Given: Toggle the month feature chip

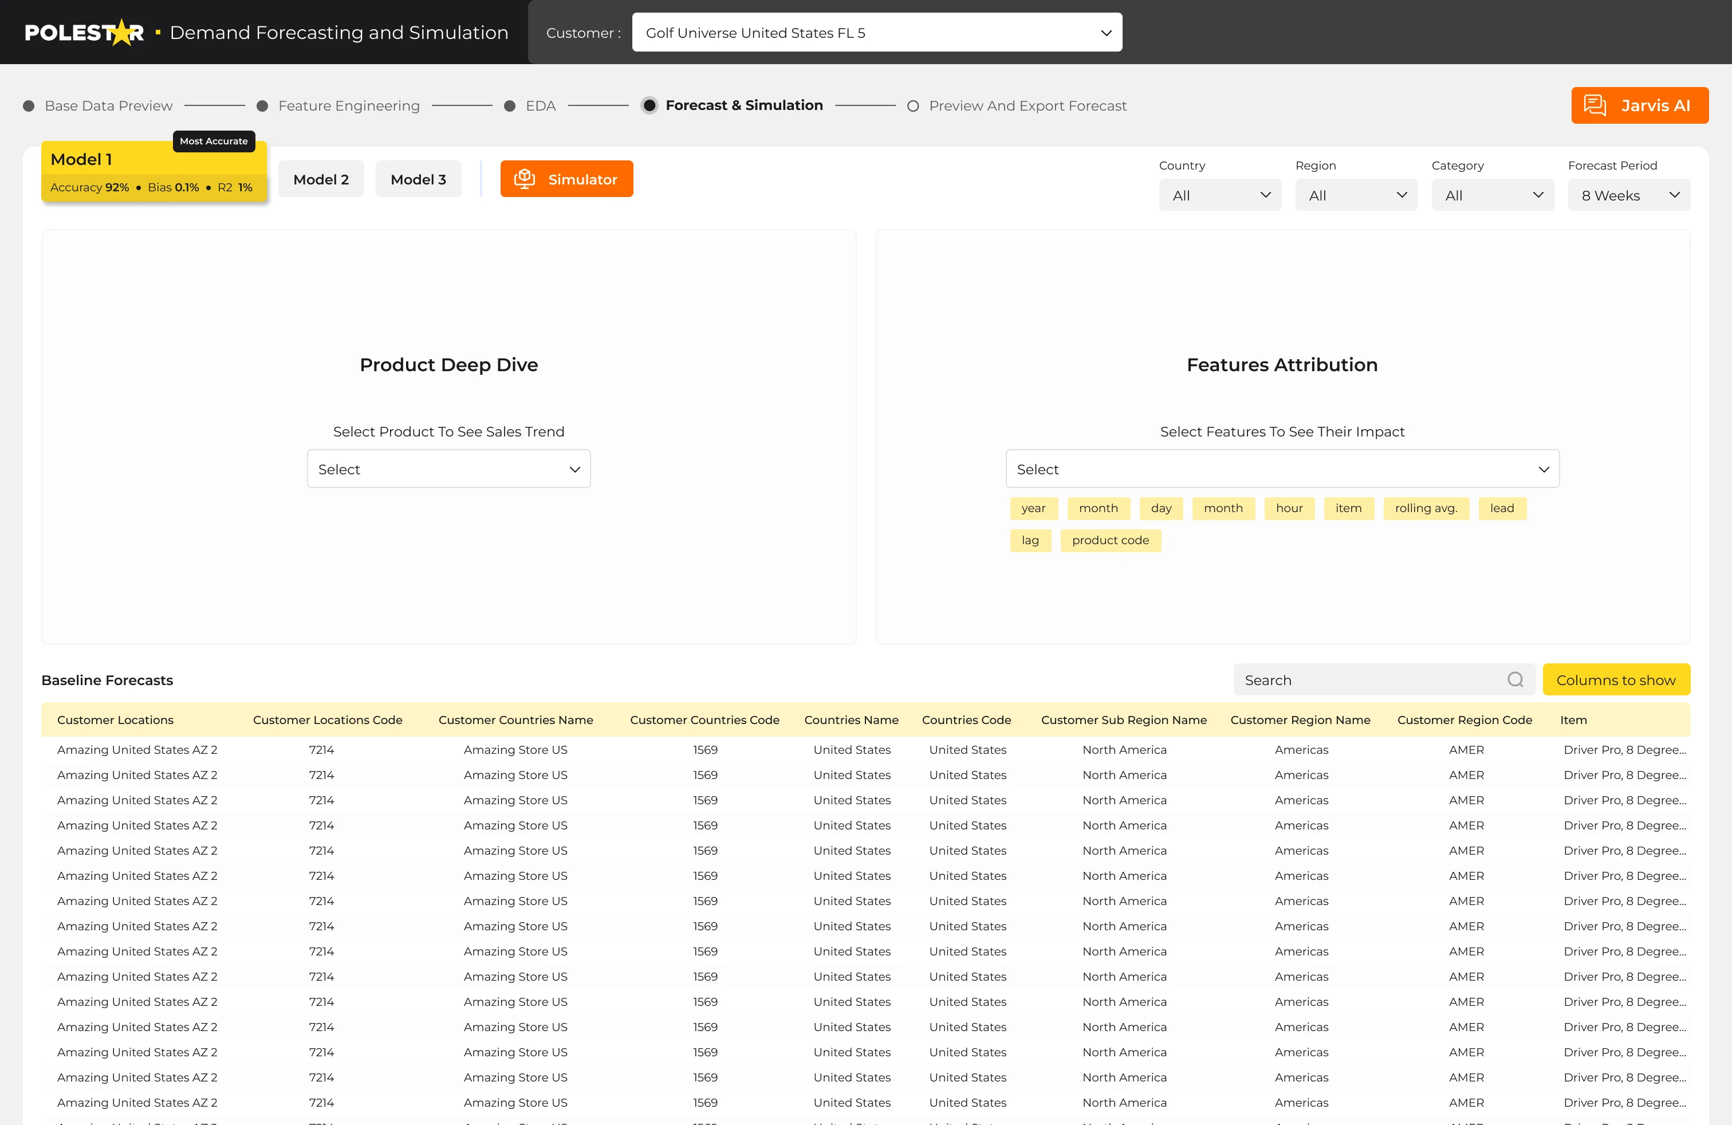Looking at the screenshot, I should pos(1098,508).
